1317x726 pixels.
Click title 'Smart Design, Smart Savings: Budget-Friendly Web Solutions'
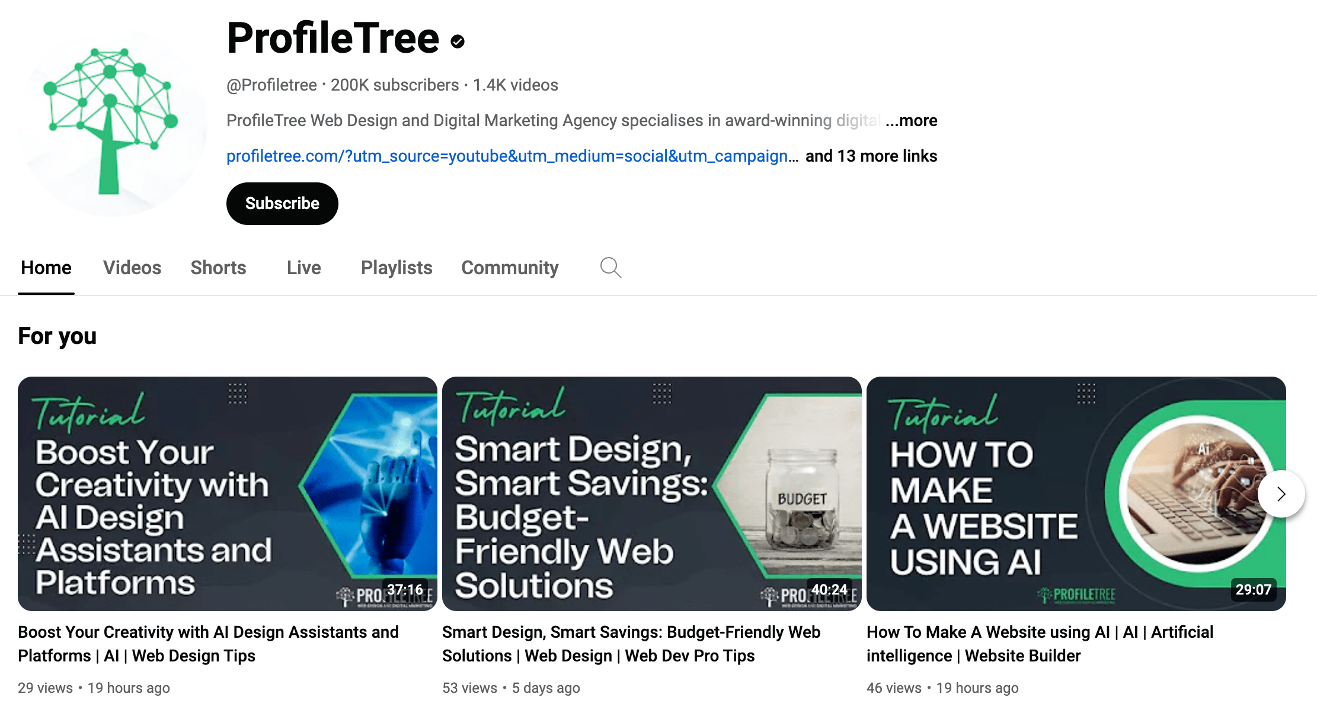pyautogui.click(x=631, y=644)
